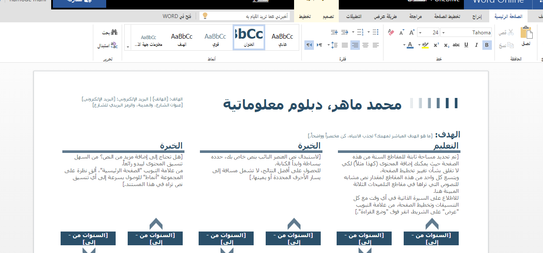The image size is (543, 253).
Task: Click the lightbulb Tell Me icon
Action: click(x=205, y=16)
